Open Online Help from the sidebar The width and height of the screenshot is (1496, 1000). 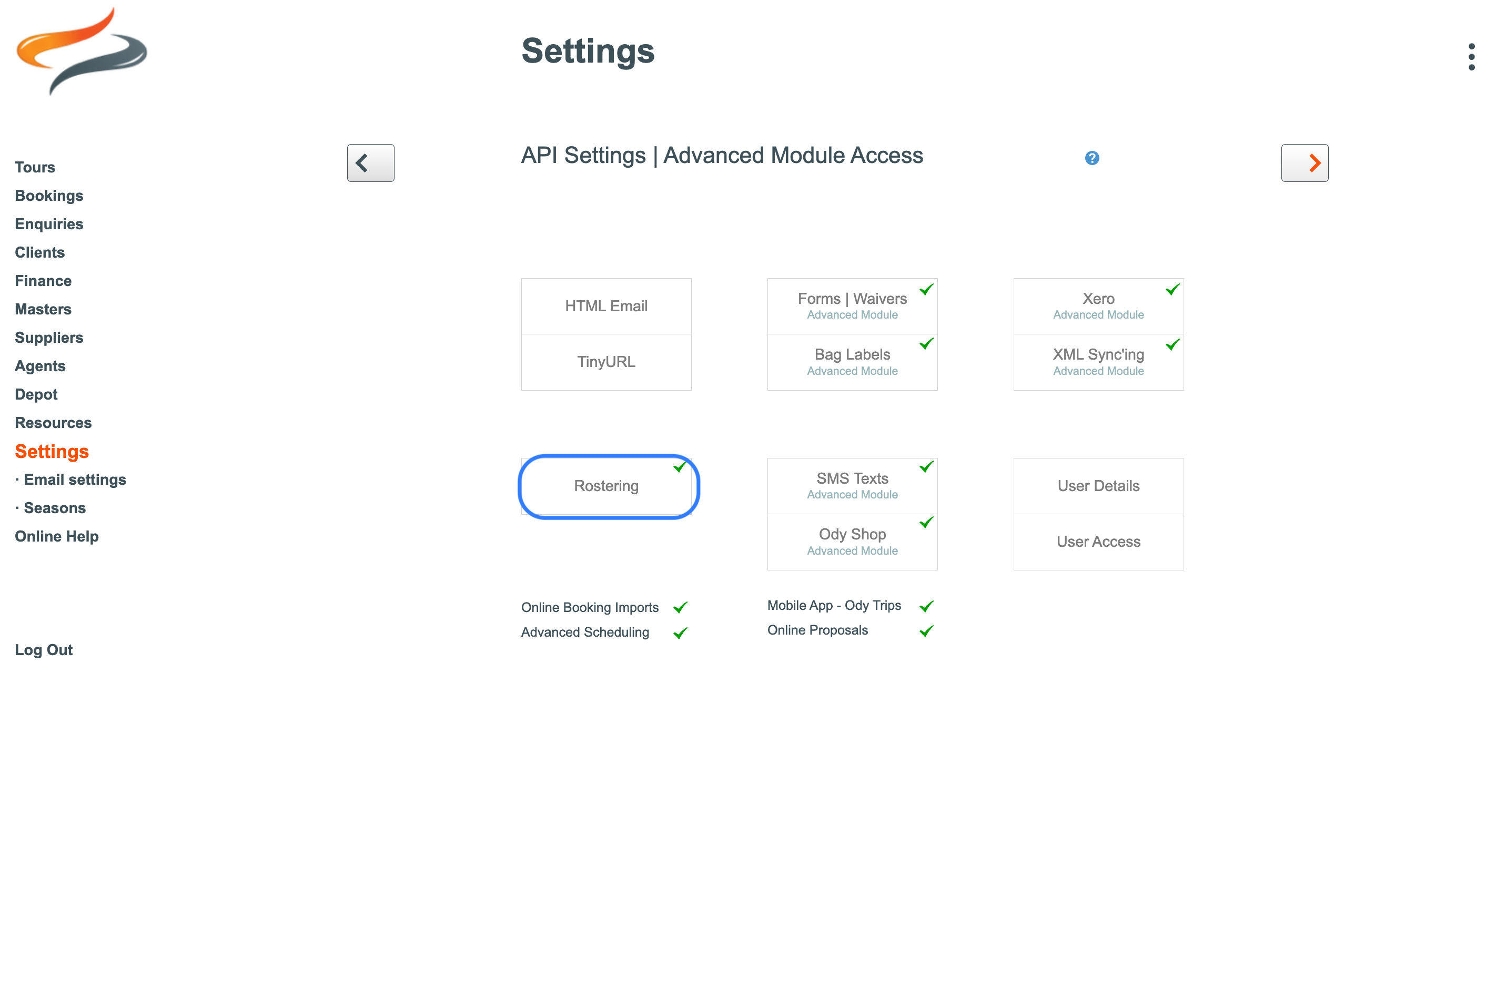click(x=56, y=536)
